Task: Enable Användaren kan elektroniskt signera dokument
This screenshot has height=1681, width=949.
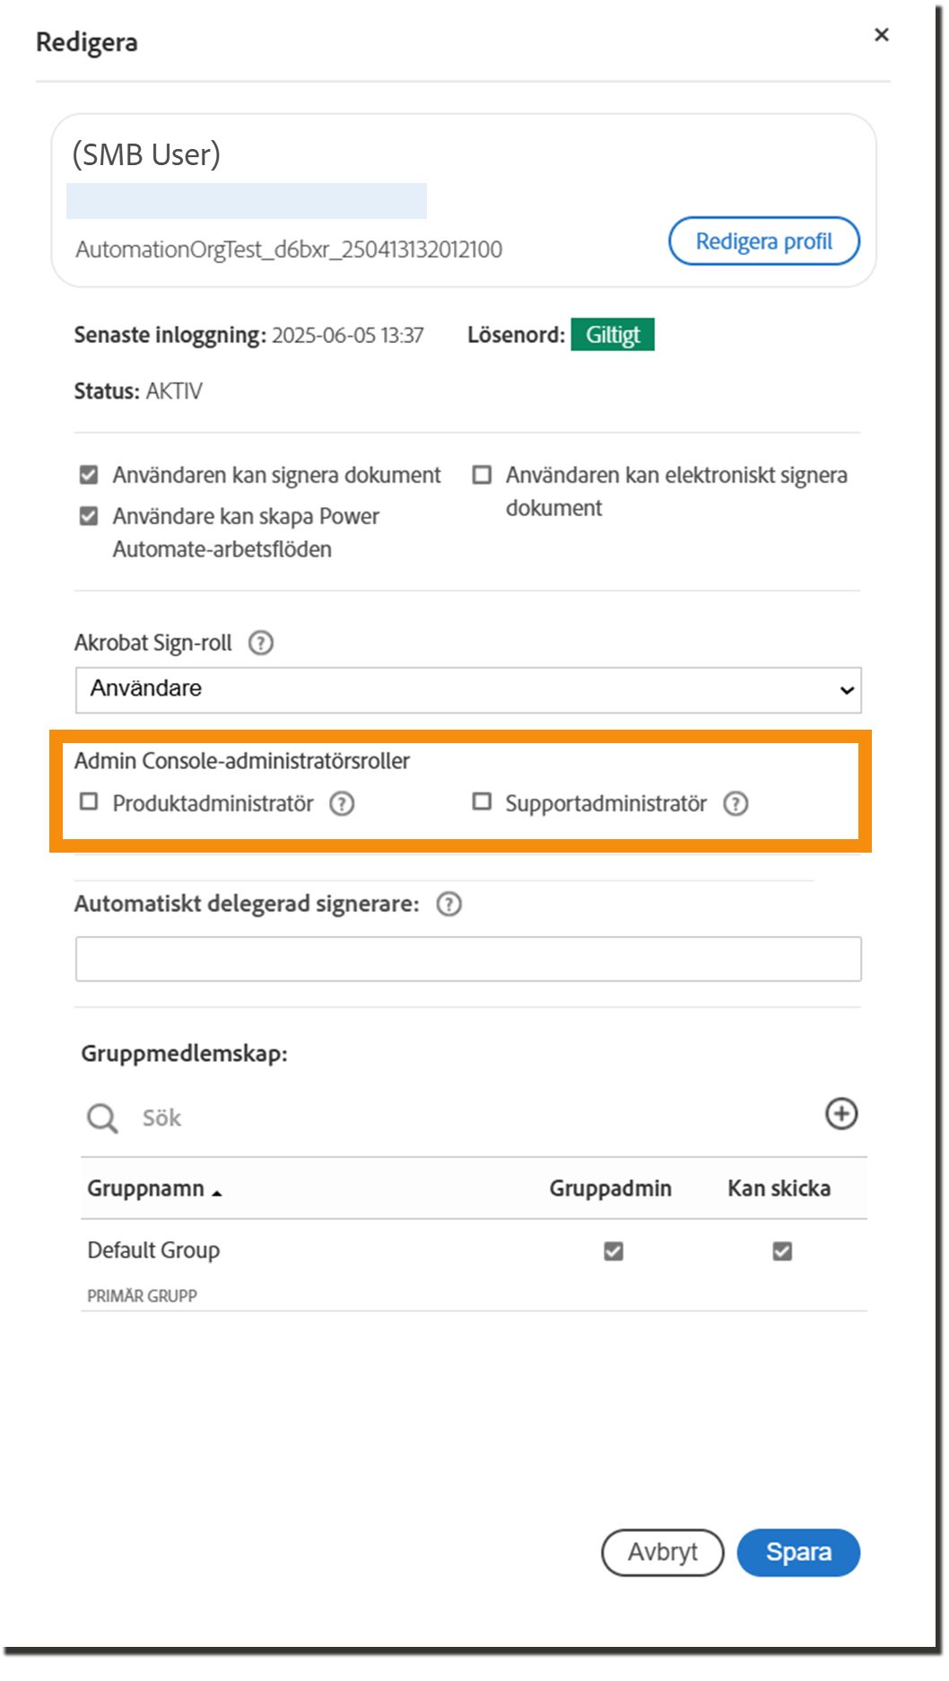Action: (x=482, y=475)
